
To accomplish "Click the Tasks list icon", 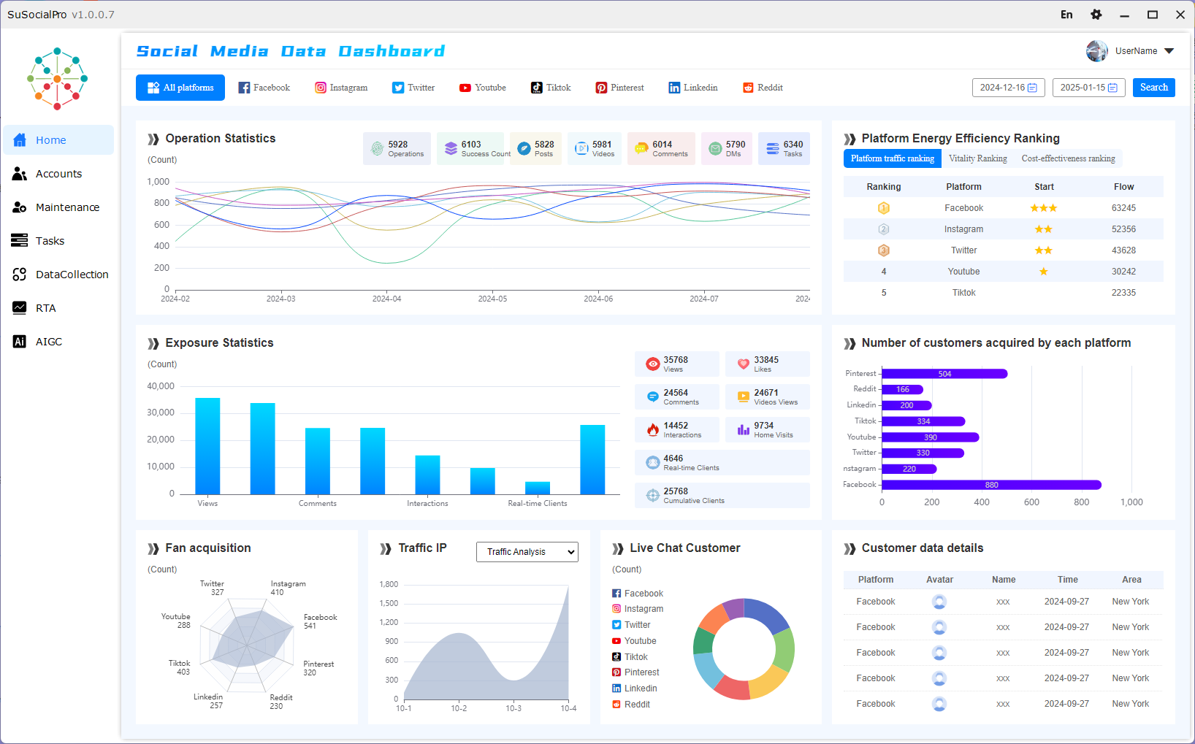I will coord(20,241).
